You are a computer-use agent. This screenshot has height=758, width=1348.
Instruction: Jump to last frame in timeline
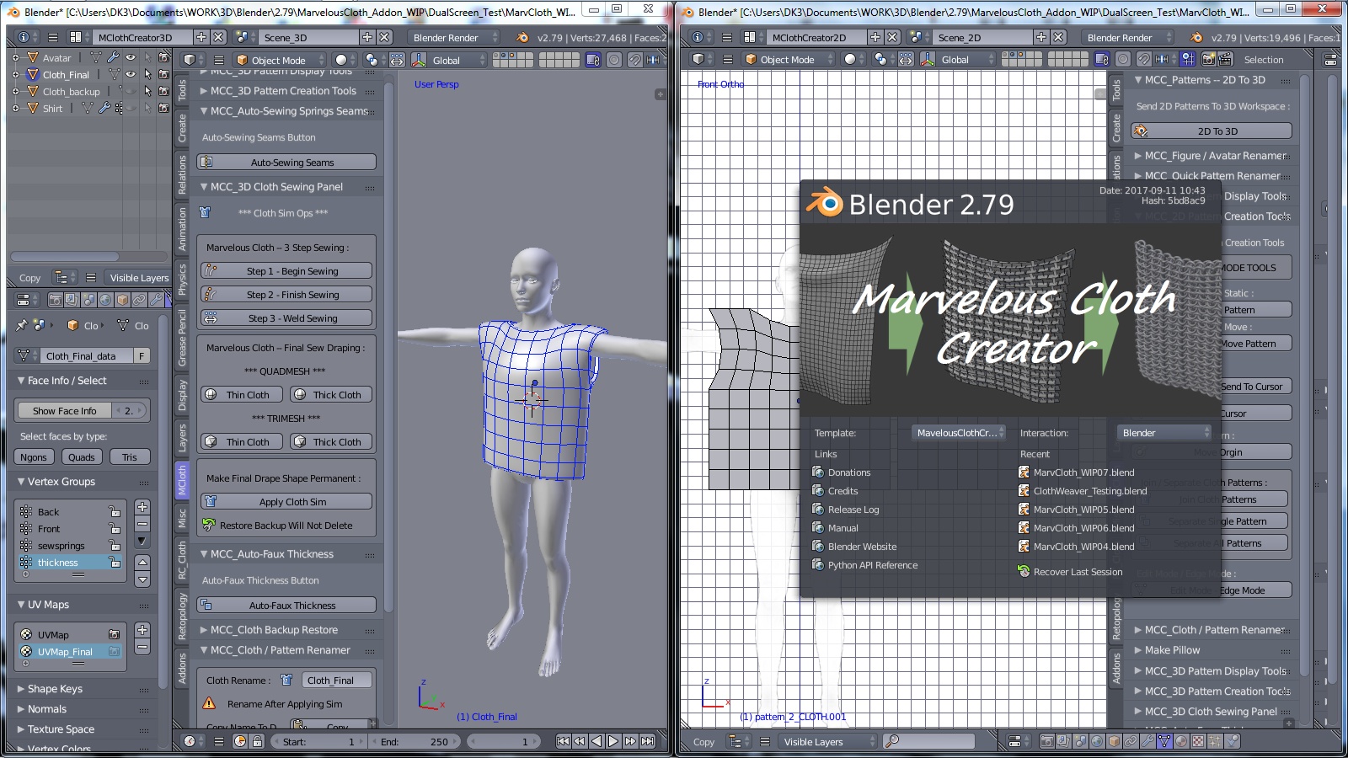(x=647, y=741)
